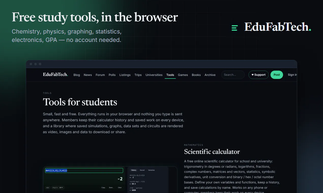Clear the calculator
323x193 pixels.
click(x=120, y=188)
